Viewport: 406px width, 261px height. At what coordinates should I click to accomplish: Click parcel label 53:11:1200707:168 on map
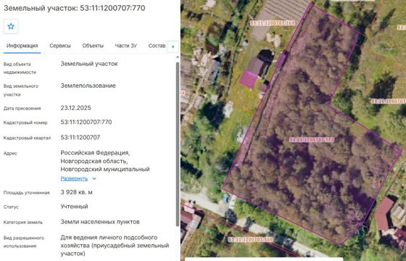click(x=250, y=239)
